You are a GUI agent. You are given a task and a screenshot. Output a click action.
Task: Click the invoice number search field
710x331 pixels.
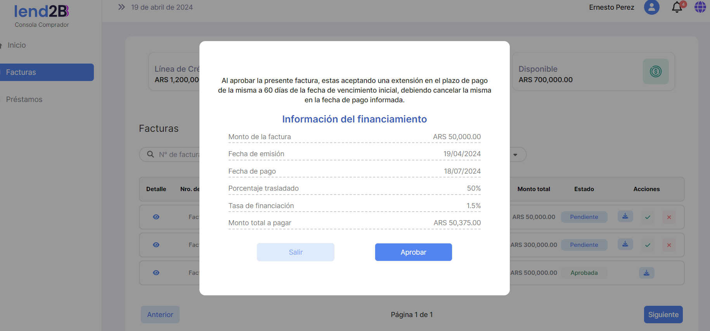(x=178, y=155)
